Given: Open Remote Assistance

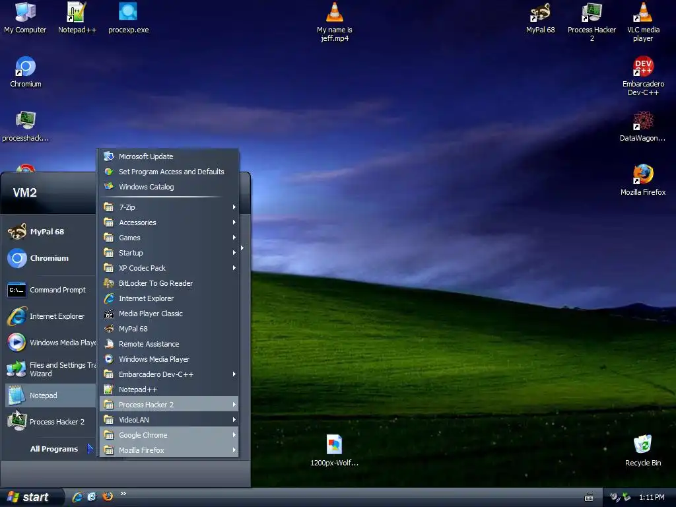Looking at the screenshot, I should (x=169, y=344).
